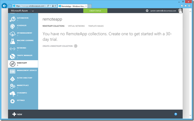The height and width of the screenshot is (121, 194).
Task: Click the globe language icon
Action: pos(147,11)
